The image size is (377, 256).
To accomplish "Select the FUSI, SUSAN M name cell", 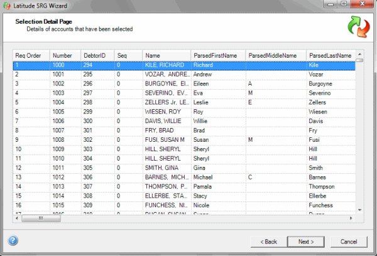I will tap(167, 140).
